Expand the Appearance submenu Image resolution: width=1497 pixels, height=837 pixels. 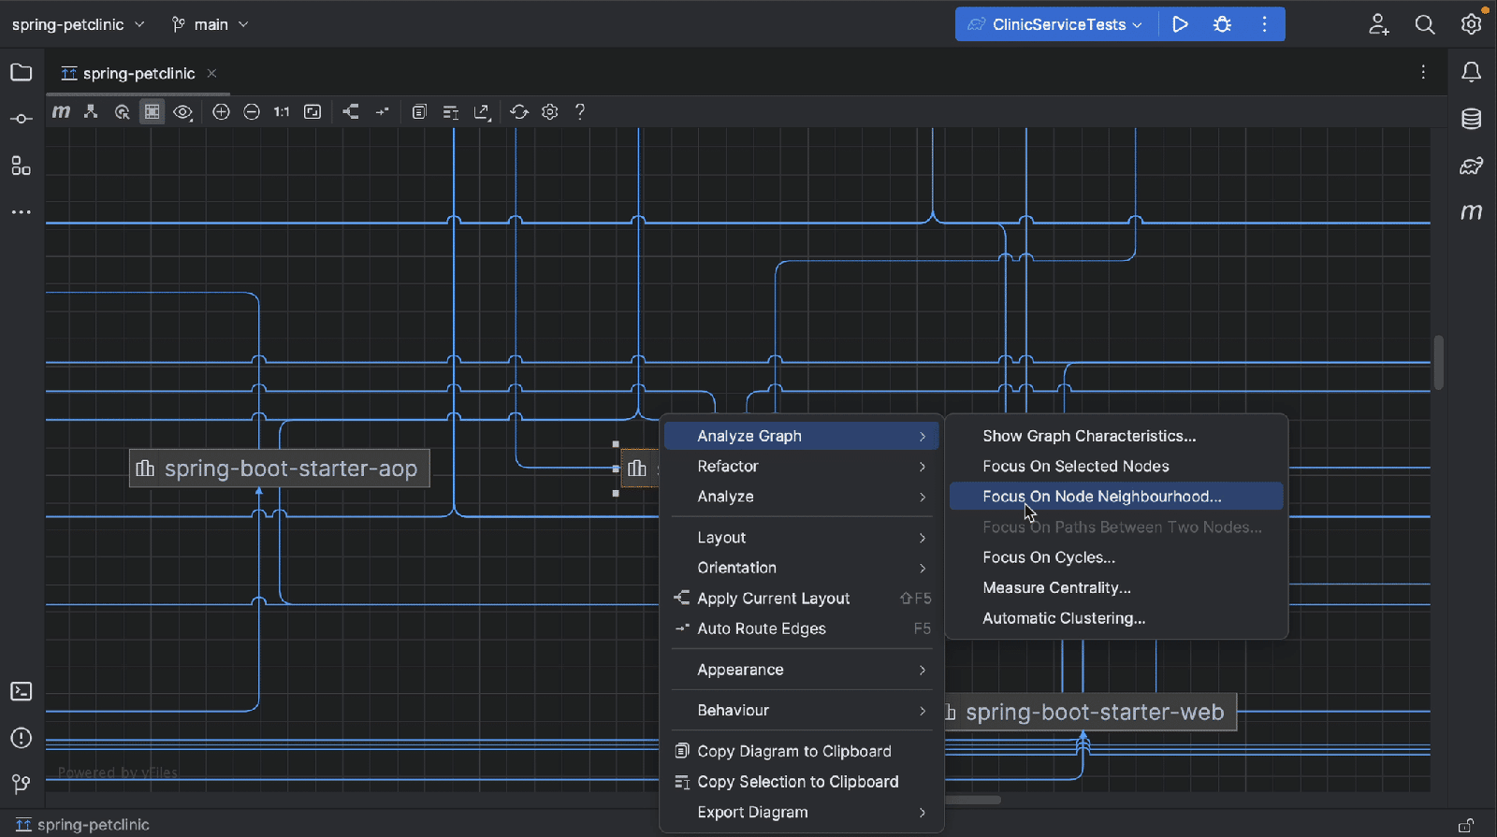(802, 670)
